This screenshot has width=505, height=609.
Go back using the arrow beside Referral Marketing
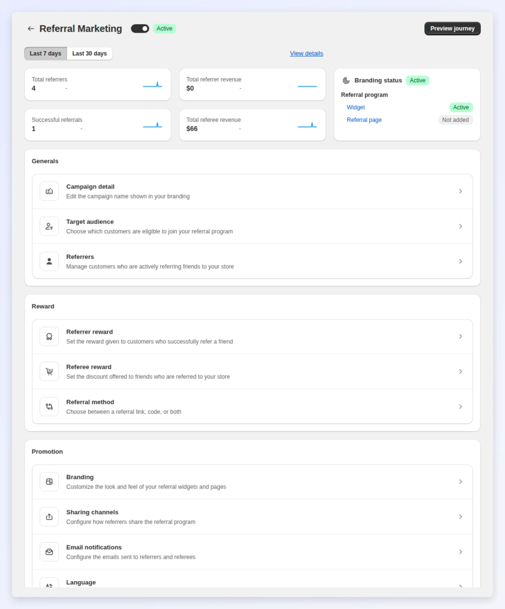(x=31, y=29)
